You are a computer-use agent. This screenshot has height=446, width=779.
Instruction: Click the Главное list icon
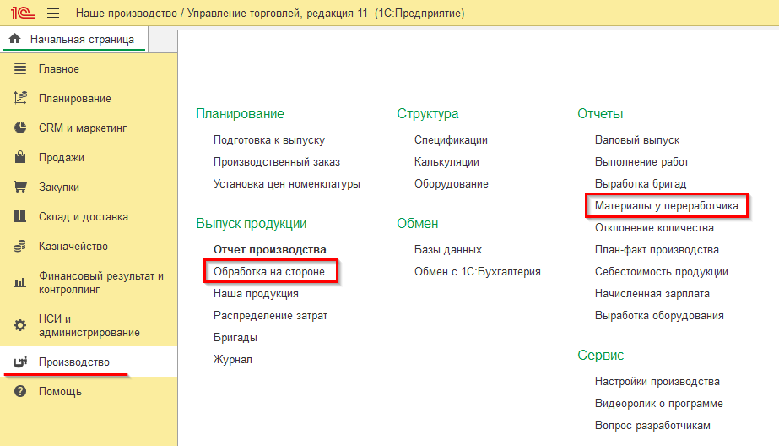(20, 68)
